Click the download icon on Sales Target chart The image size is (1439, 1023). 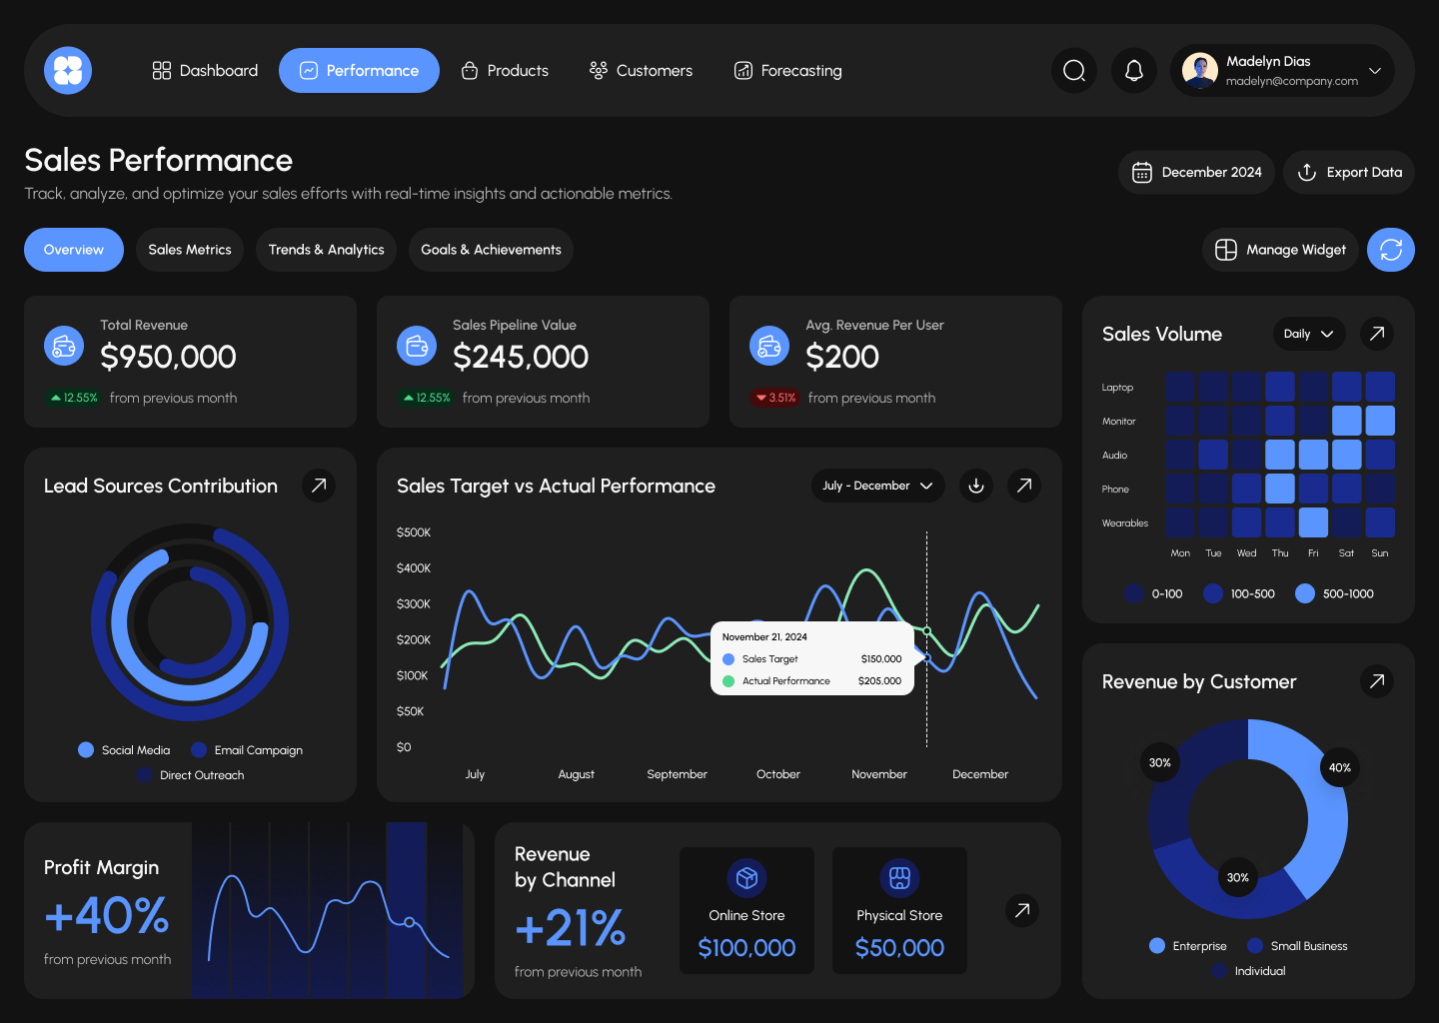pyautogui.click(x=975, y=486)
